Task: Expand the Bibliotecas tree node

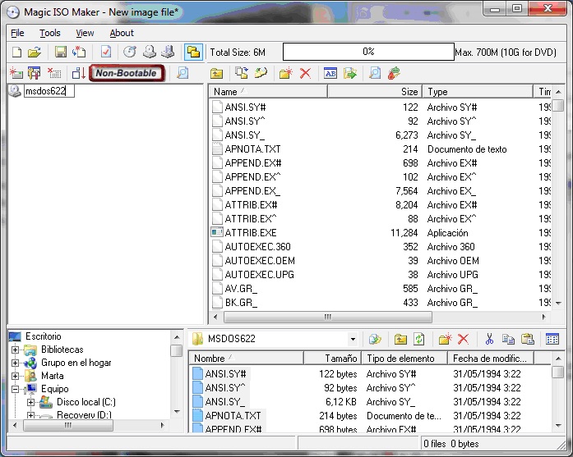Action: pyautogui.click(x=15, y=350)
